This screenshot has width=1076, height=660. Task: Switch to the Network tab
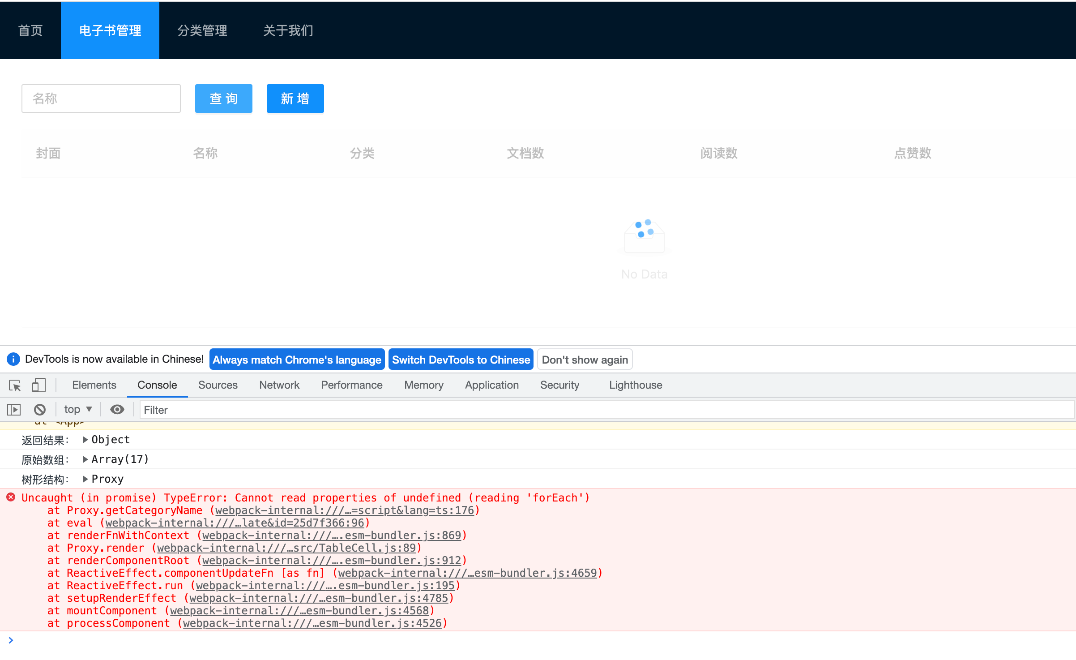[x=279, y=385]
